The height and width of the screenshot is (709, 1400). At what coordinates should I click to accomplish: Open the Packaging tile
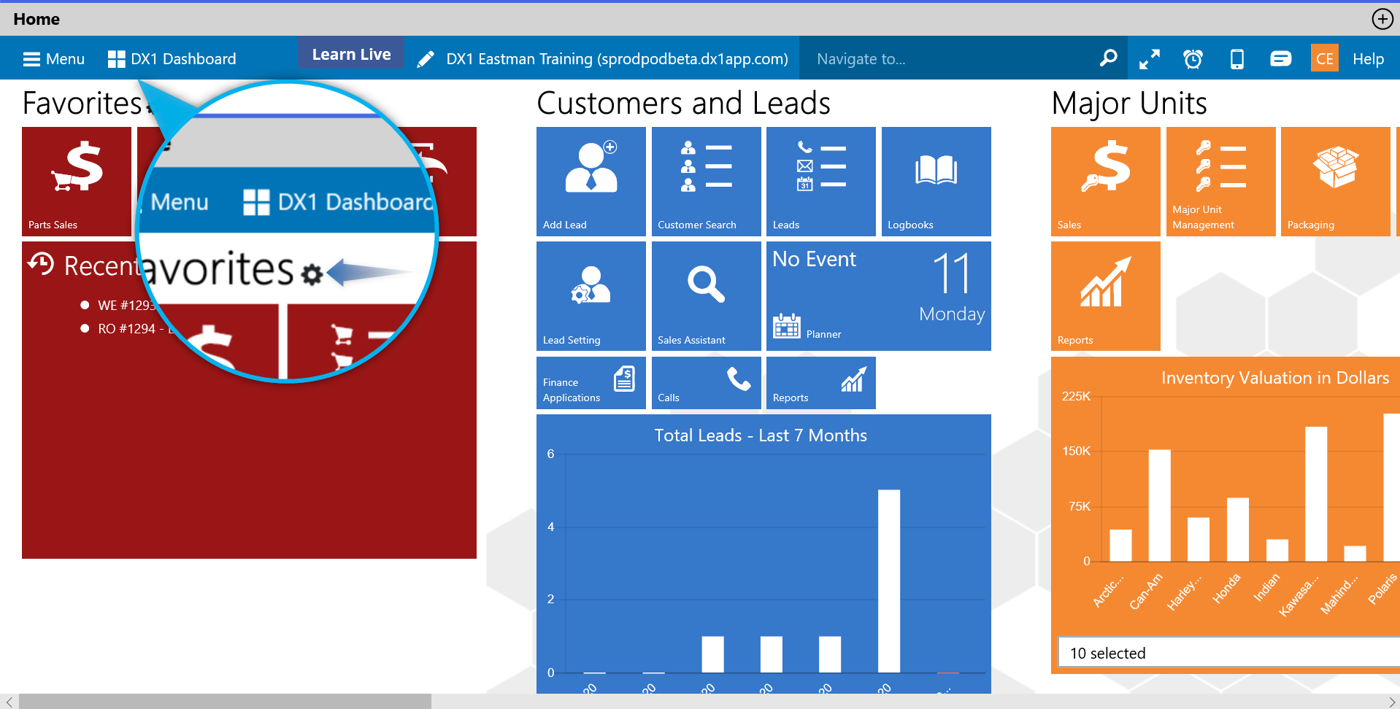(1336, 182)
